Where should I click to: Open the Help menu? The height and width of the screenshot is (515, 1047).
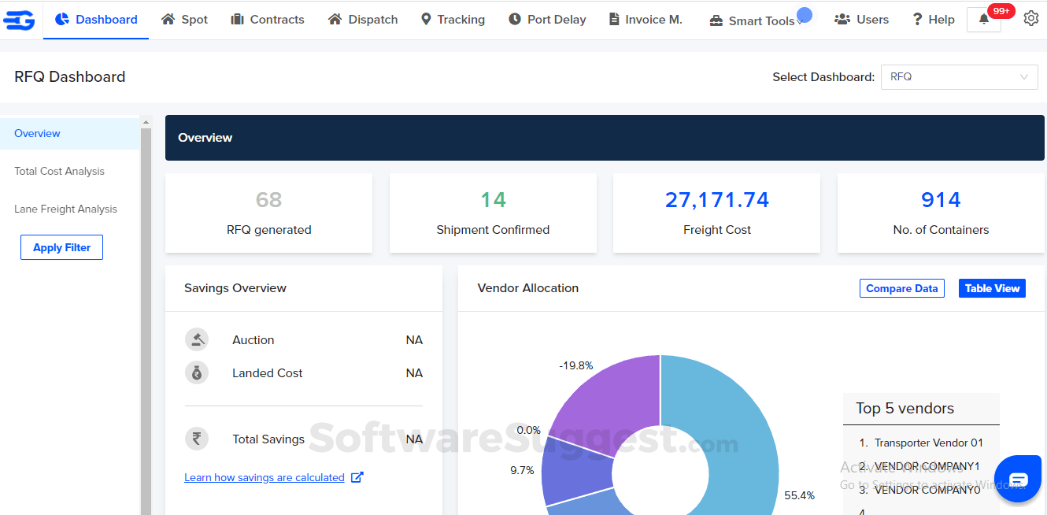pos(933,18)
